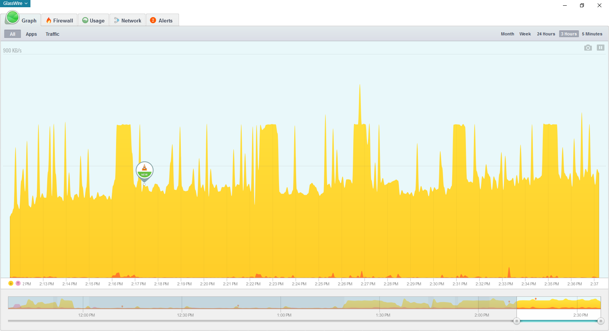Viewport: 609px width, 331px height.
Task: Show the Traffic graph view
Action: (53, 34)
